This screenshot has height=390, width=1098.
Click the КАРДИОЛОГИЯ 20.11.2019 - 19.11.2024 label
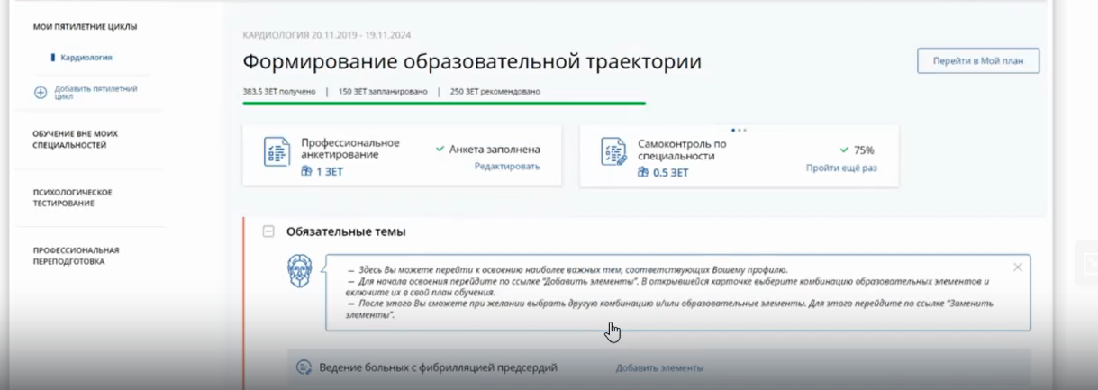pyautogui.click(x=327, y=35)
